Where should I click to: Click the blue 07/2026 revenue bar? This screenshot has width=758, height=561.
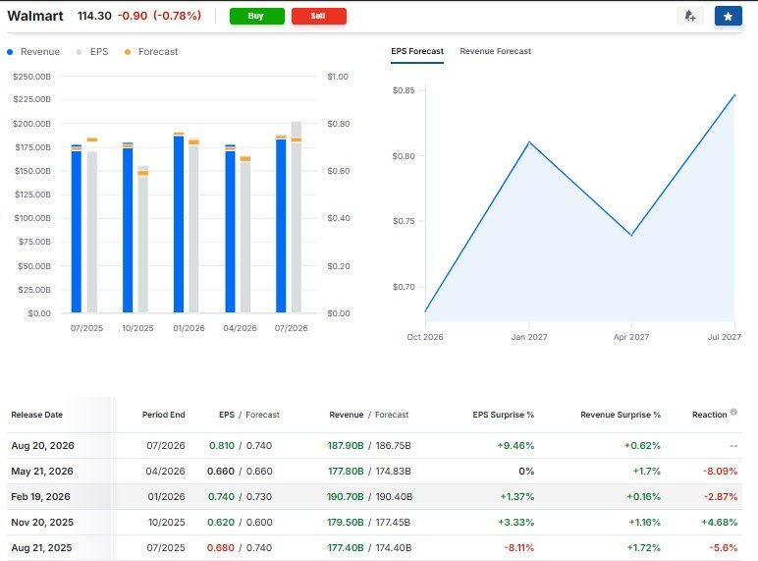281,226
